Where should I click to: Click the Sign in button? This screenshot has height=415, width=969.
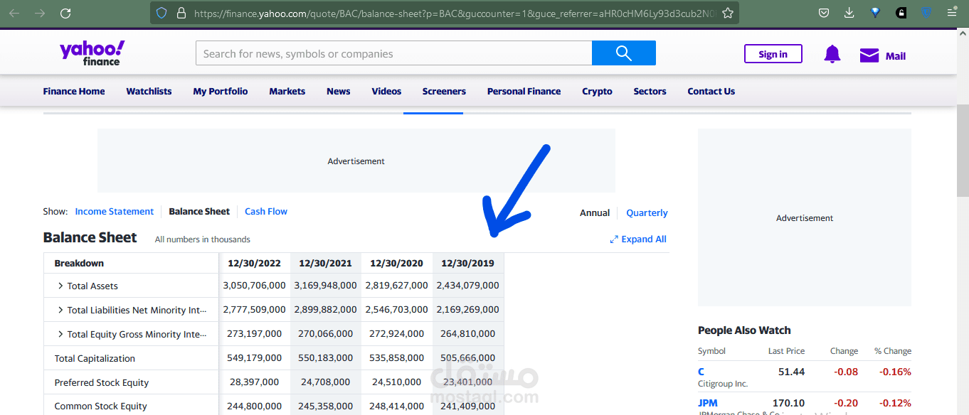pos(773,54)
